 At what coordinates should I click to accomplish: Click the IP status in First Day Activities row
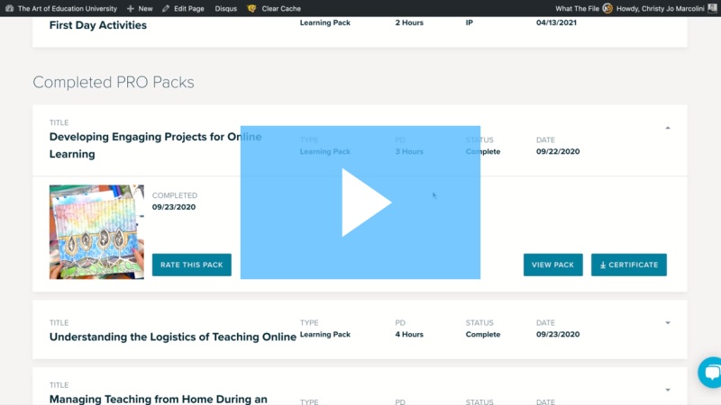point(469,22)
